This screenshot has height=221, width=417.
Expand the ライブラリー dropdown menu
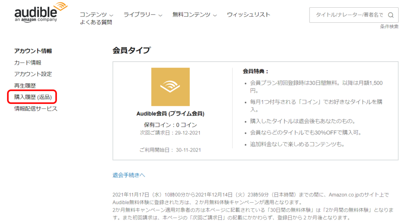(143, 15)
